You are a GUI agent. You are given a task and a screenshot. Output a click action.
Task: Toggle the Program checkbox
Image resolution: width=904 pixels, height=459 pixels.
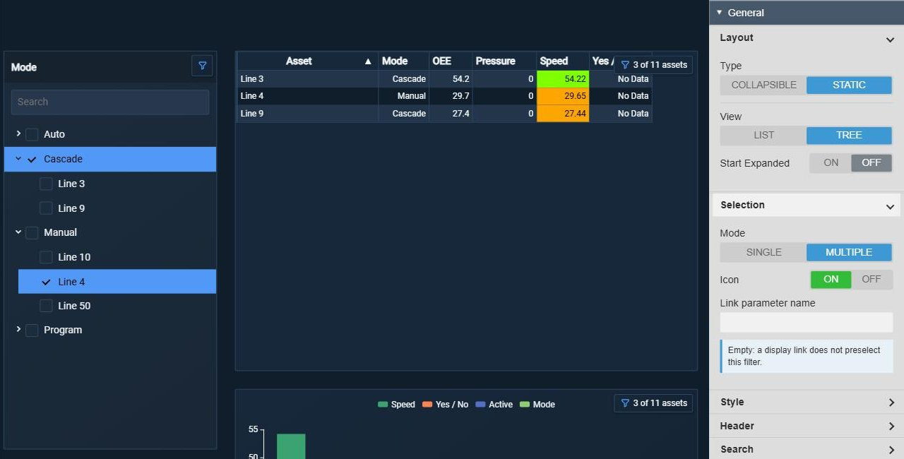tap(32, 330)
